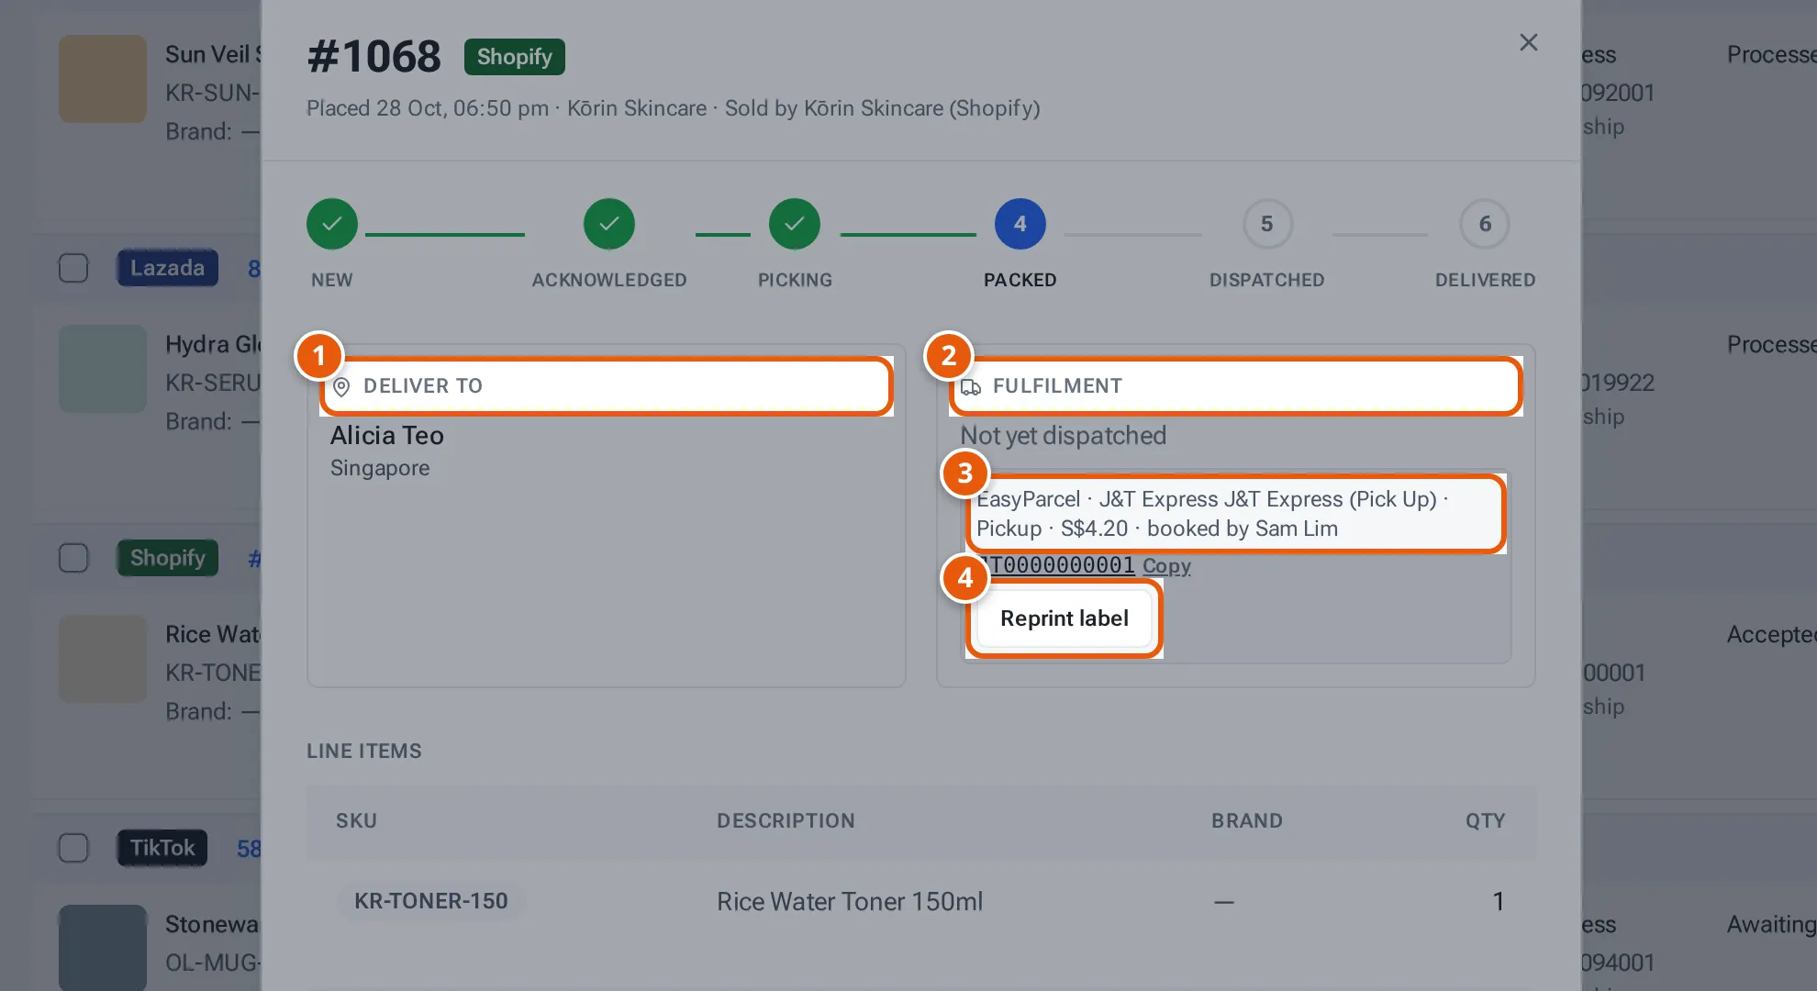Click the location pin icon beside DELIVER TO
The image size is (1817, 991).
point(341,386)
